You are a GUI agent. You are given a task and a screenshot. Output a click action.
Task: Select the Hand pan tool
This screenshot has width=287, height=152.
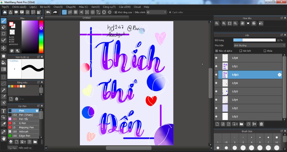click(3, 139)
